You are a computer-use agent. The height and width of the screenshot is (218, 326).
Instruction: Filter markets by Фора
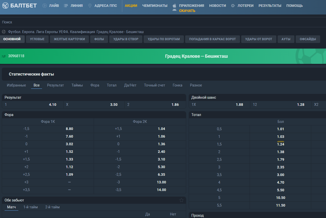[95, 85]
